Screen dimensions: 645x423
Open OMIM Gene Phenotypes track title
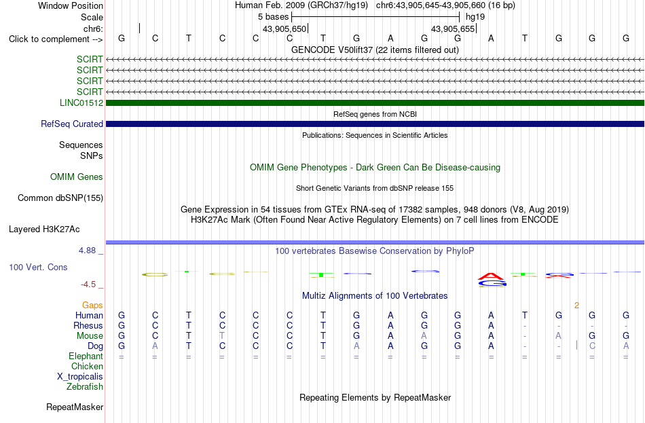pos(375,168)
